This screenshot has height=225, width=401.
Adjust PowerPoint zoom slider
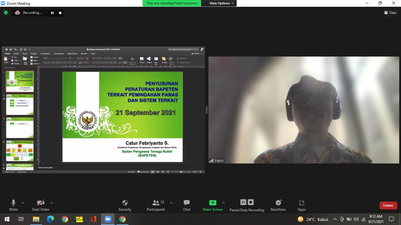pos(181,172)
